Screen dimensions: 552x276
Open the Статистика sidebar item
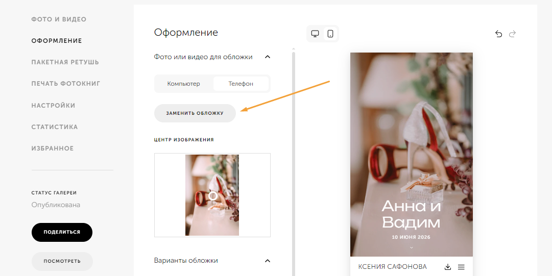(x=55, y=127)
